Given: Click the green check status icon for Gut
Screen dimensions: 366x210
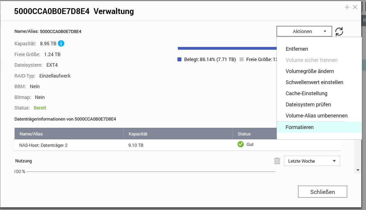Looking at the screenshot, I should pyautogui.click(x=240, y=144).
